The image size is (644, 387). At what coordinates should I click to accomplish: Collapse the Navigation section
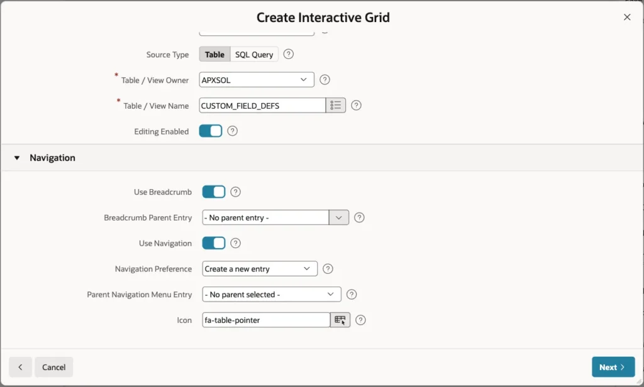pyautogui.click(x=17, y=158)
